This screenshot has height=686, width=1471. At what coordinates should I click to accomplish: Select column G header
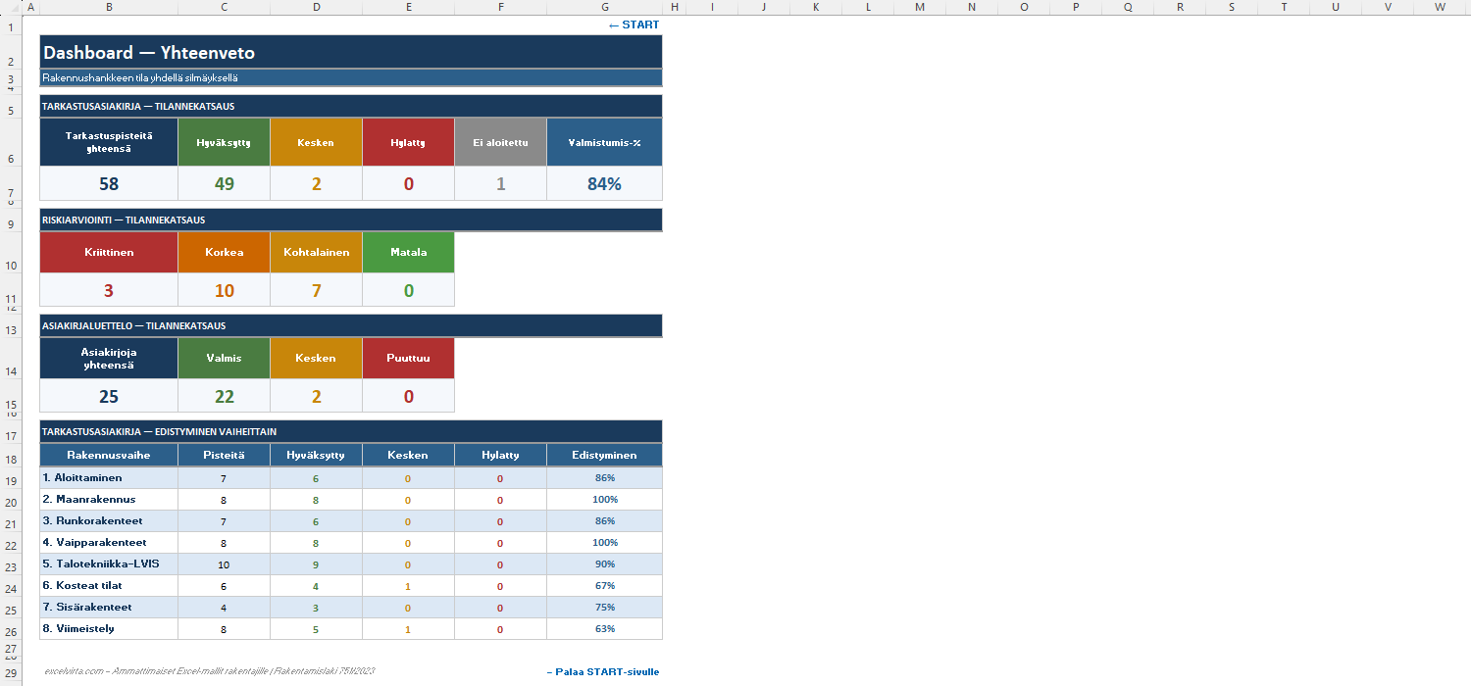coord(604,7)
